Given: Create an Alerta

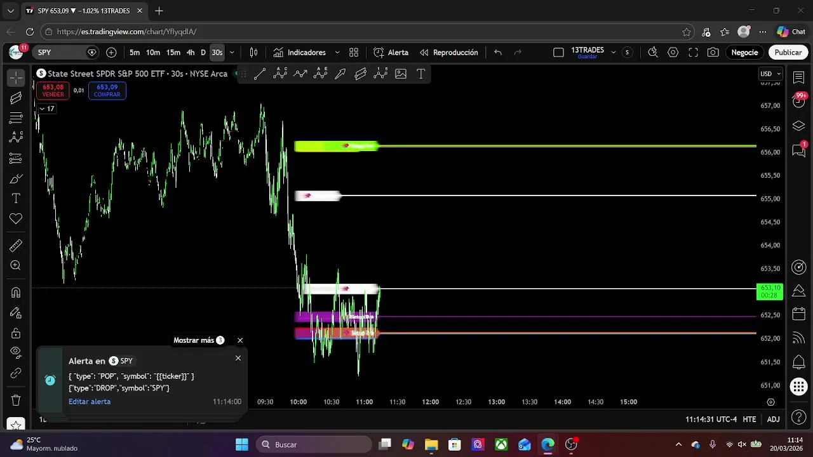Looking at the screenshot, I should [x=391, y=53].
